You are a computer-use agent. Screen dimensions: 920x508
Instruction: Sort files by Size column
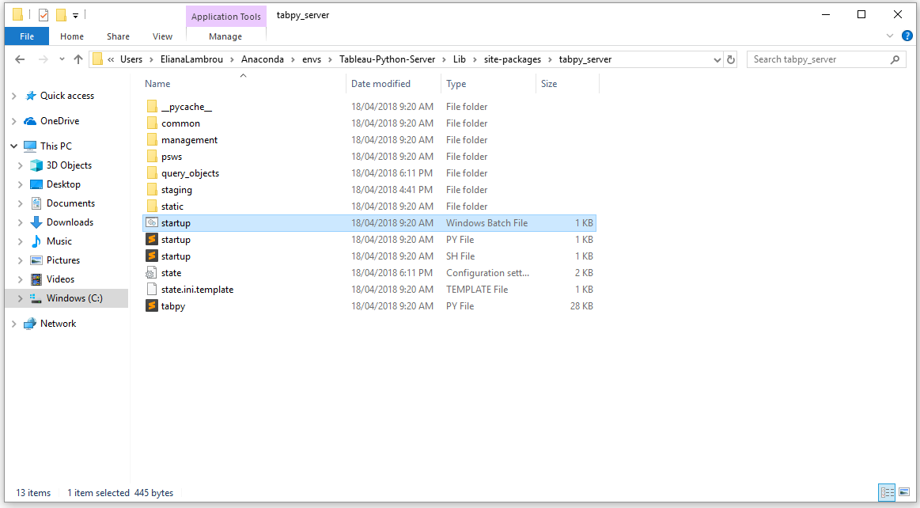pos(567,83)
